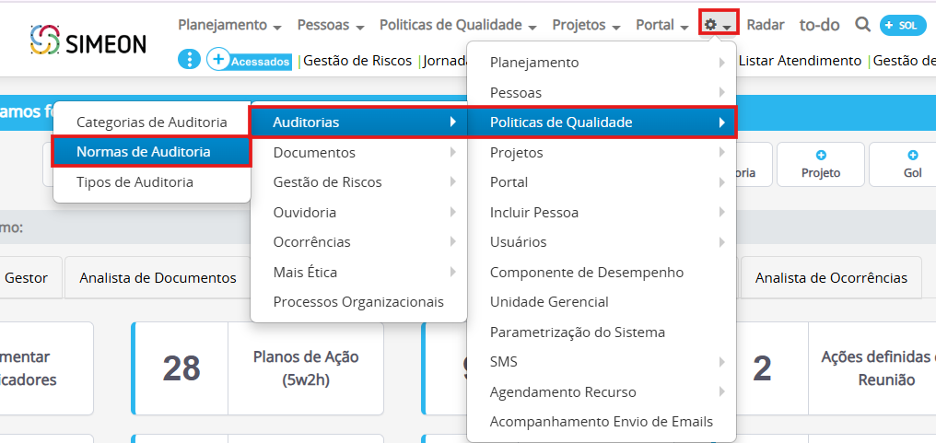Open the Pessoas top menu dropdown

pos(331,25)
